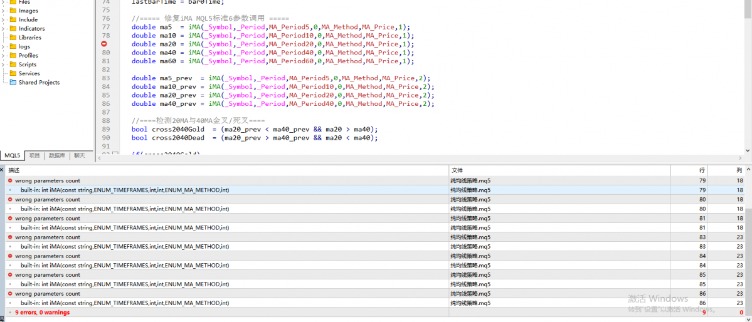Expand the Scripts folder node
The image size is (752, 322).
3,64
